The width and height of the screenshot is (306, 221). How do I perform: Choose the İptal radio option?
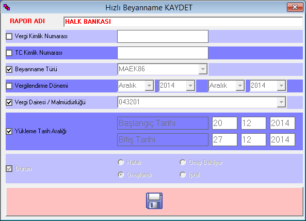point(183,175)
